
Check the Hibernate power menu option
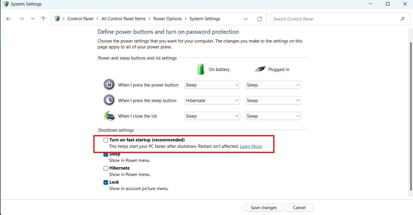click(106, 168)
